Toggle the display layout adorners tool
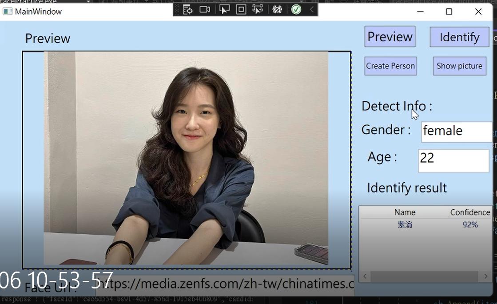The height and width of the screenshot is (304, 497). click(x=241, y=9)
